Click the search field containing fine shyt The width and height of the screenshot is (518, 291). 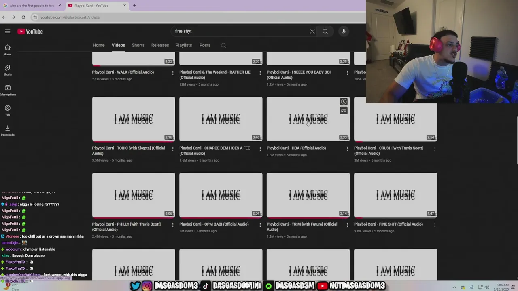click(x=241, y=31)
